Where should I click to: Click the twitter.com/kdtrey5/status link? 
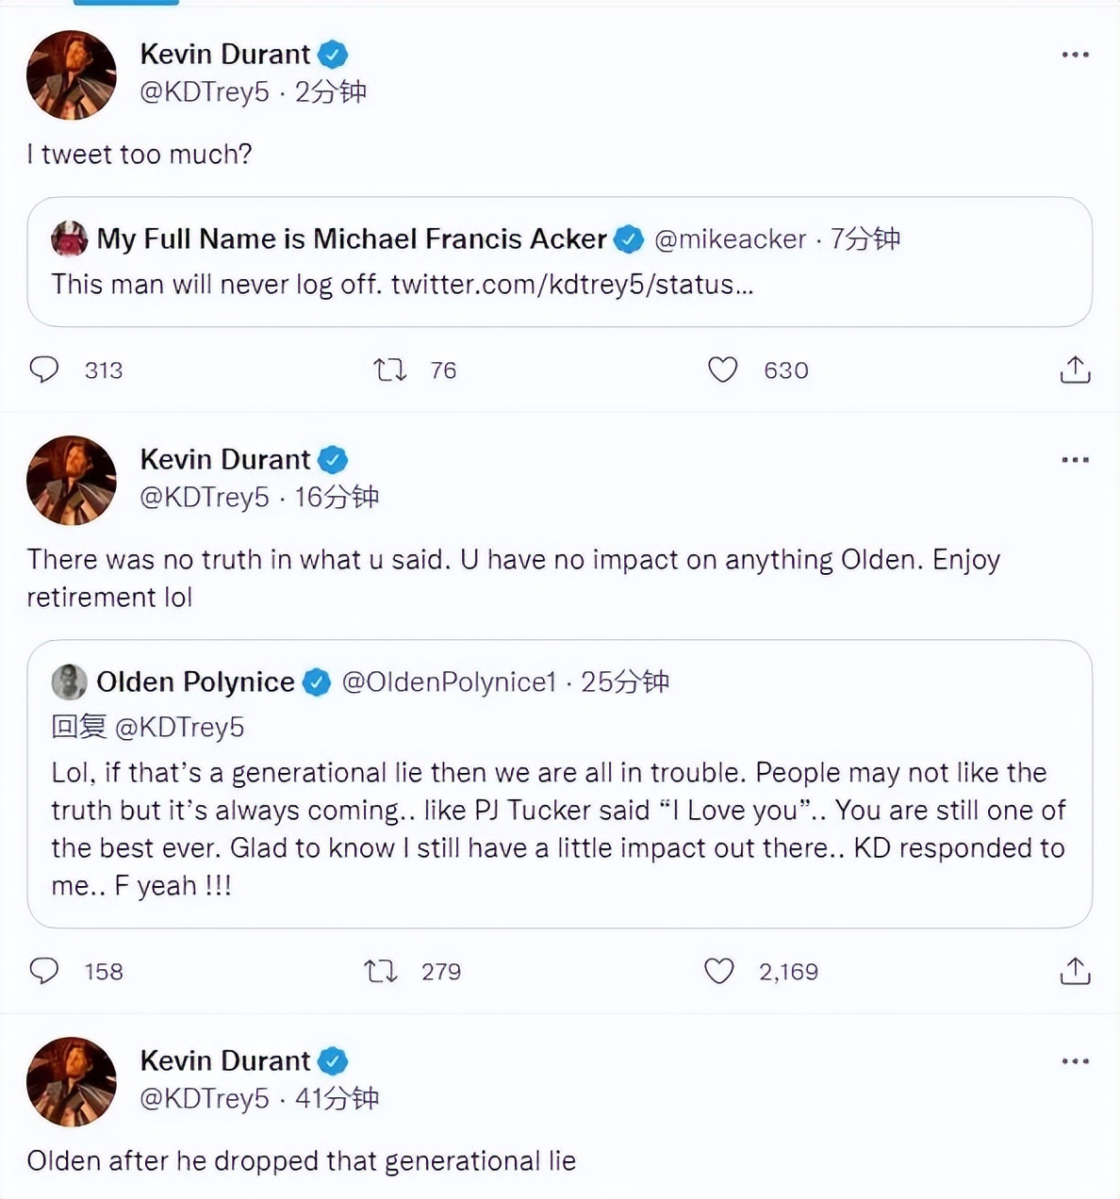click(x=572, y=284)
